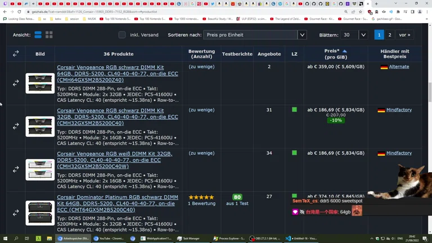The width and height of the screenshot is (432, 243).
Task: Switch to list view layout icon
Action: [38, 35]
